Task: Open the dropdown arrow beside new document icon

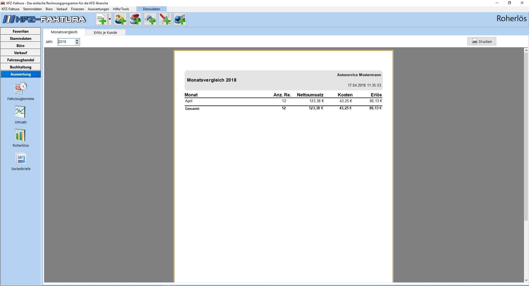Action: pos(110,19)
